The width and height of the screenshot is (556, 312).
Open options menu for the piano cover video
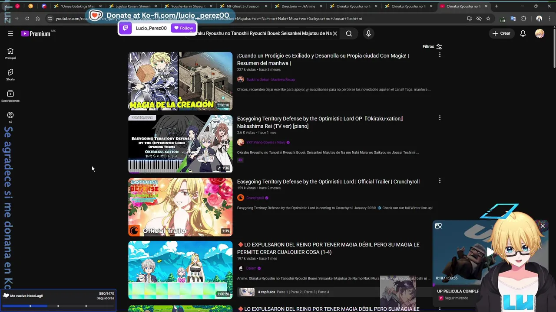[440, 118]
